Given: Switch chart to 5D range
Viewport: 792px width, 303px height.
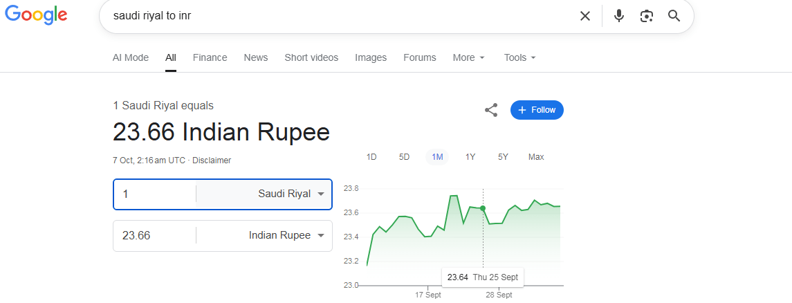Looking at the screenshot, I should 405,157.
